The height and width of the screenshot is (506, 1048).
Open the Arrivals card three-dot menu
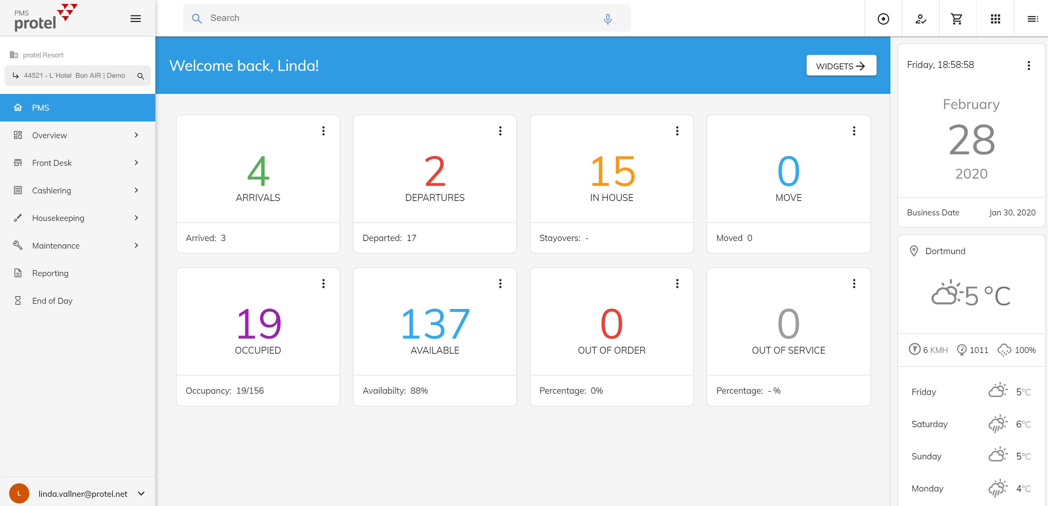[323, 131]
